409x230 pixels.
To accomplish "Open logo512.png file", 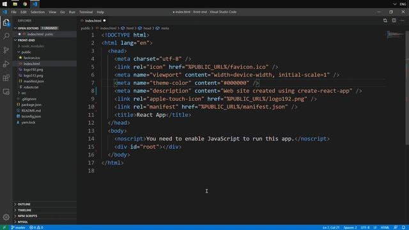I will pos(33,75).
